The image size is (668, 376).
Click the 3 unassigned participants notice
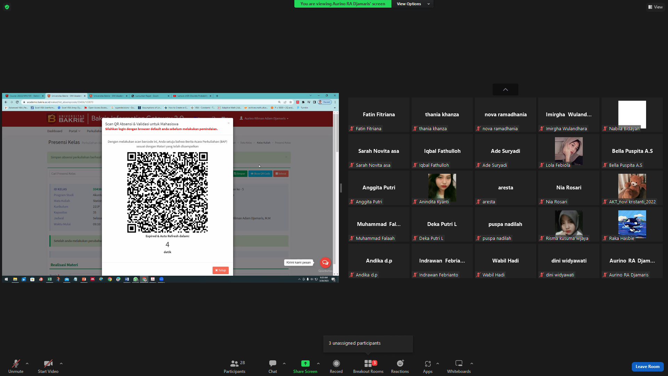pos(368,344)
